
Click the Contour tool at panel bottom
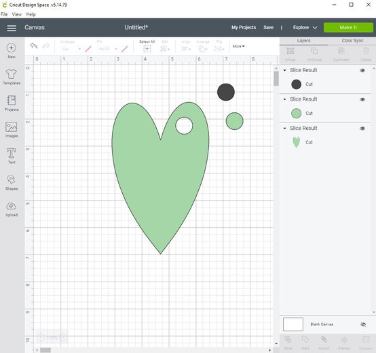[x=366, y=343]
